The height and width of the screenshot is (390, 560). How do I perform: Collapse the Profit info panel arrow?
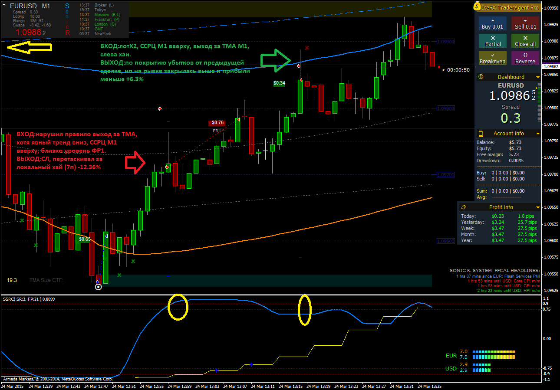(538, 207)
